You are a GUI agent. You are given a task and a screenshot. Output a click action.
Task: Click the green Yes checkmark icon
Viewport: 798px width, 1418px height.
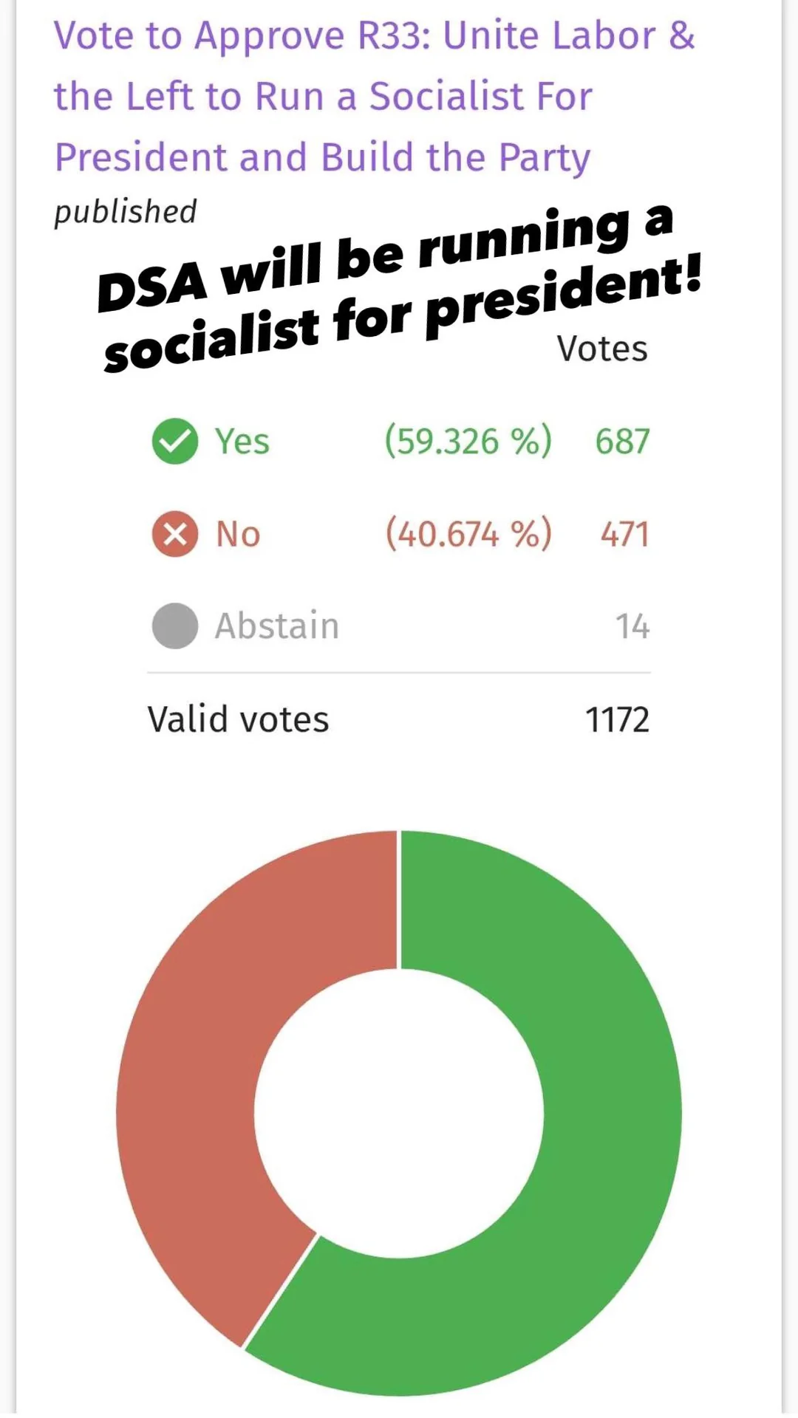click(175, 441)
